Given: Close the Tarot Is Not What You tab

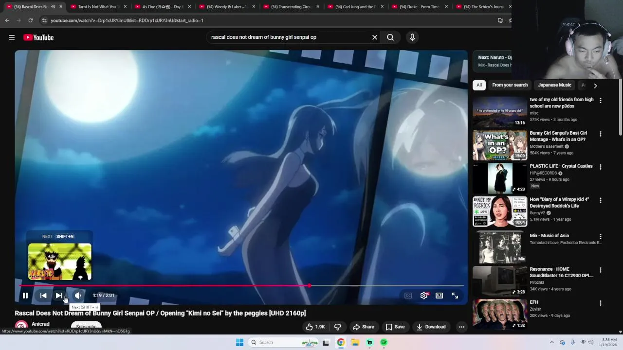Looking at the screenshot, I should point(125,7).
